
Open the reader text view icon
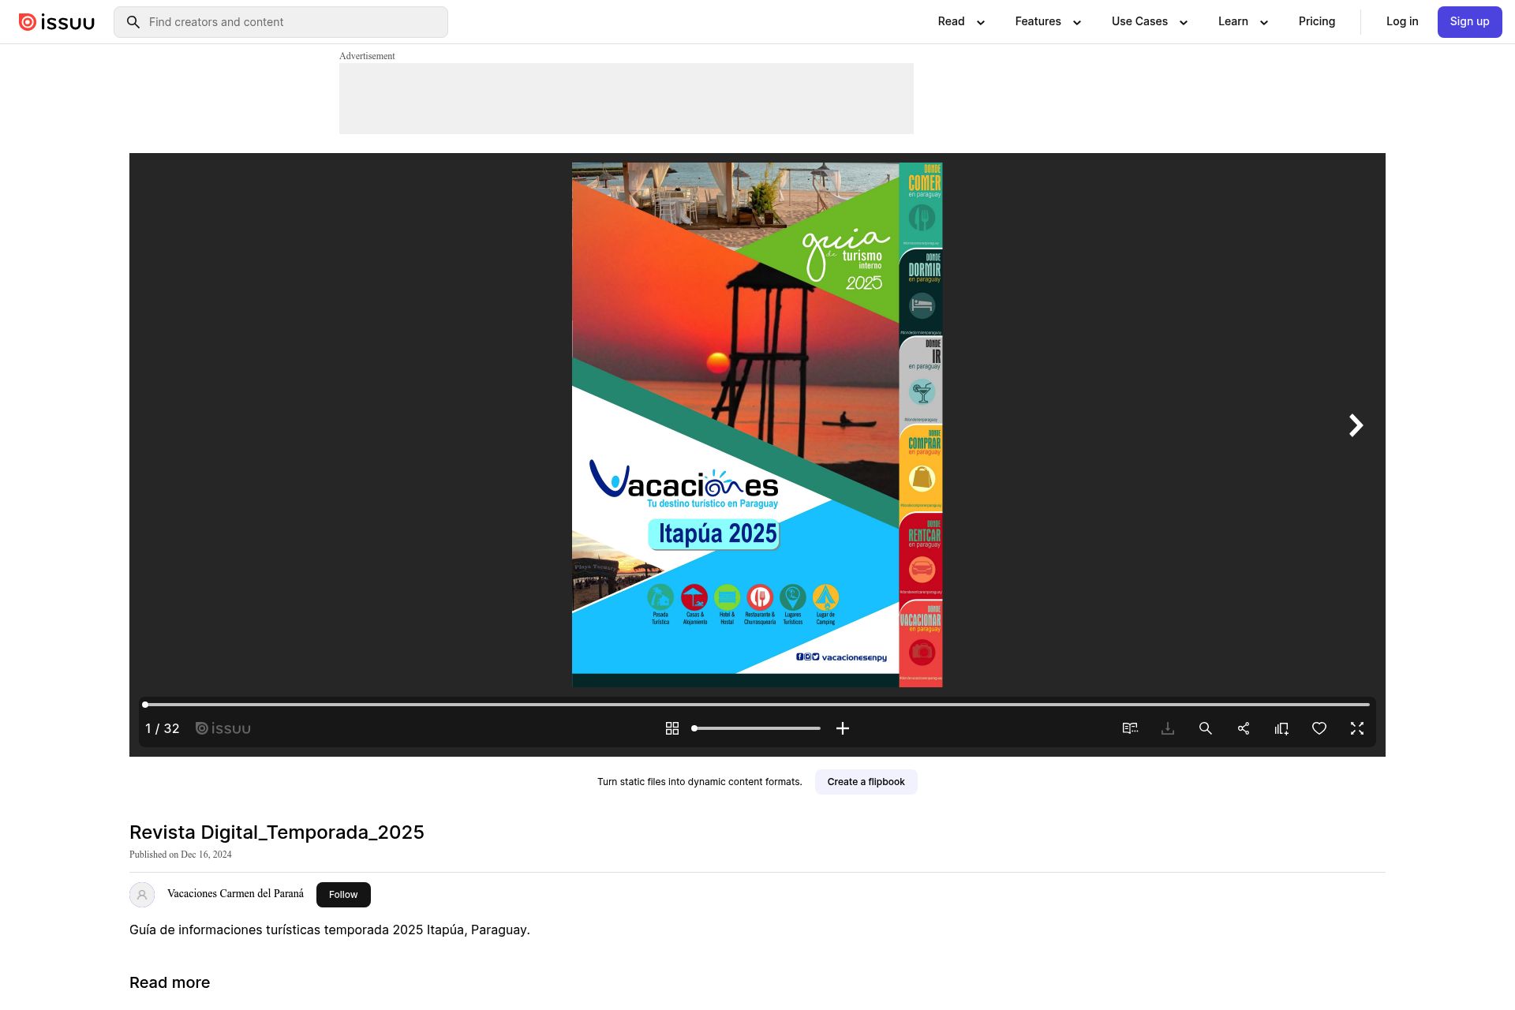click(x=1130, y=728)
